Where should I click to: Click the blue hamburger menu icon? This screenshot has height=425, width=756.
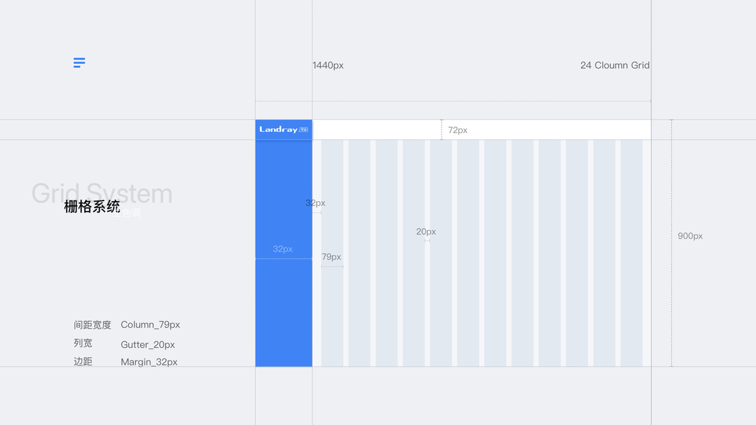point(79,63)
